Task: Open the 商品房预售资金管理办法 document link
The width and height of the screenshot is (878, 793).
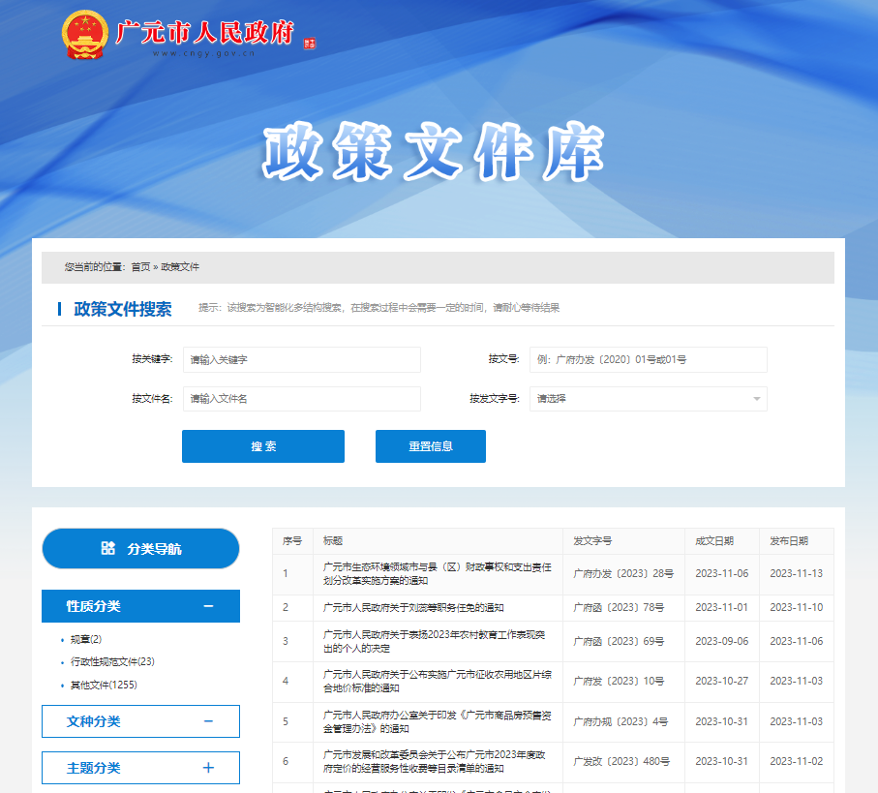Action: point(436,721)
